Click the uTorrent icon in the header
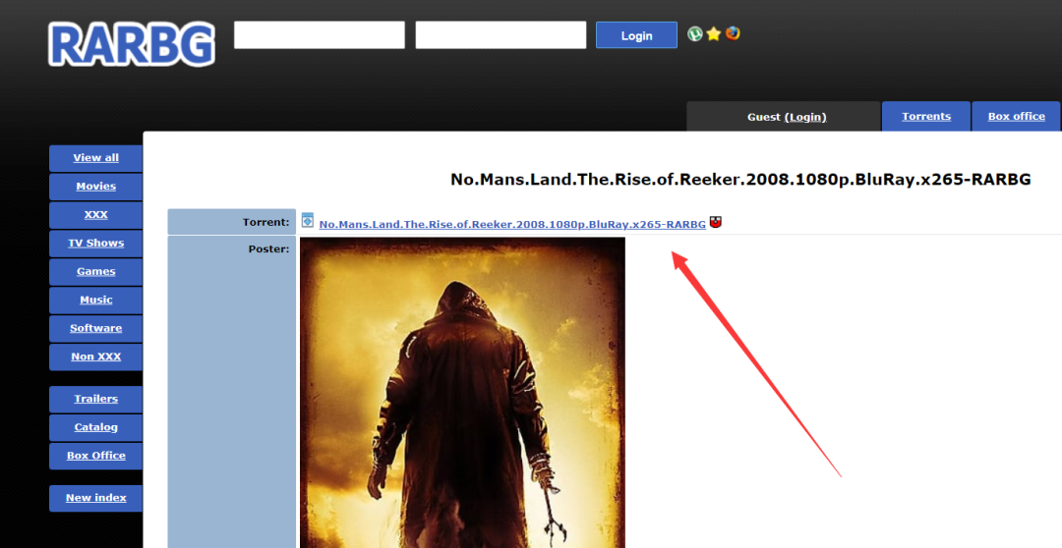1062x548 pixels. (694, 33)
